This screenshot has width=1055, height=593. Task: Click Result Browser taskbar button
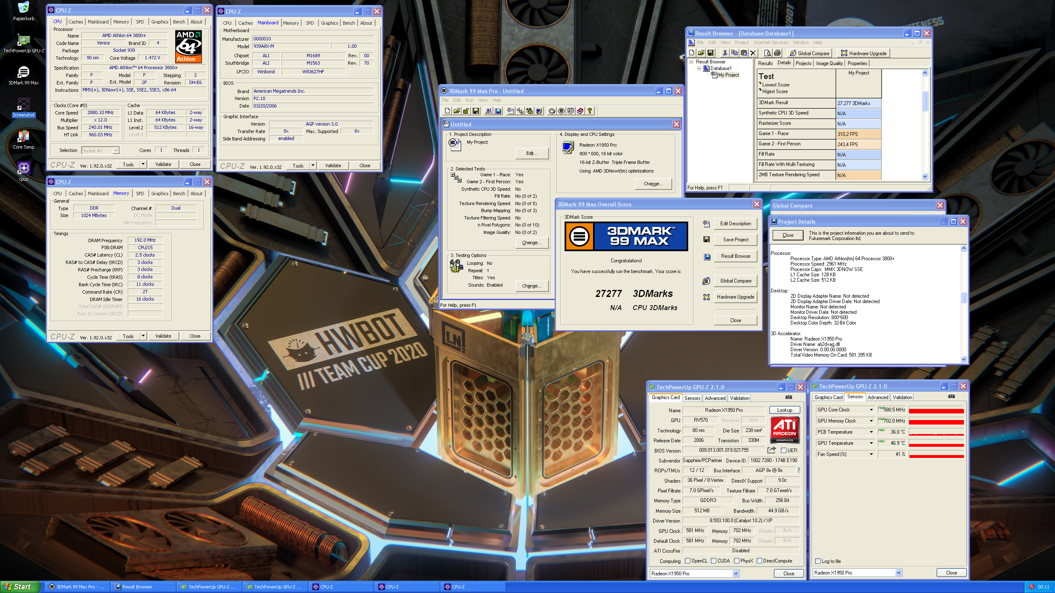[143, 587]
